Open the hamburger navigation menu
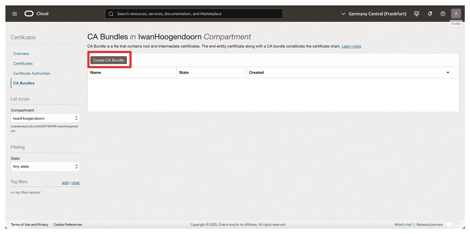Viewport: 470px width, 234px height. tap(15, 14)
